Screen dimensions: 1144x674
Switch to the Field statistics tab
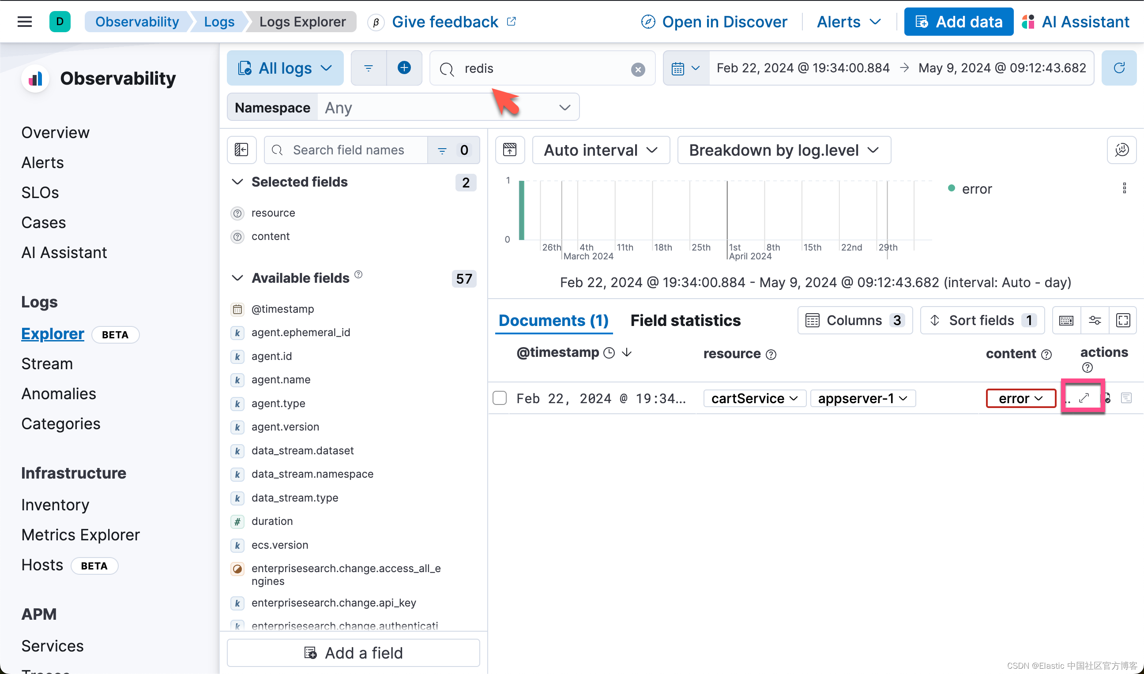[684, 320]
